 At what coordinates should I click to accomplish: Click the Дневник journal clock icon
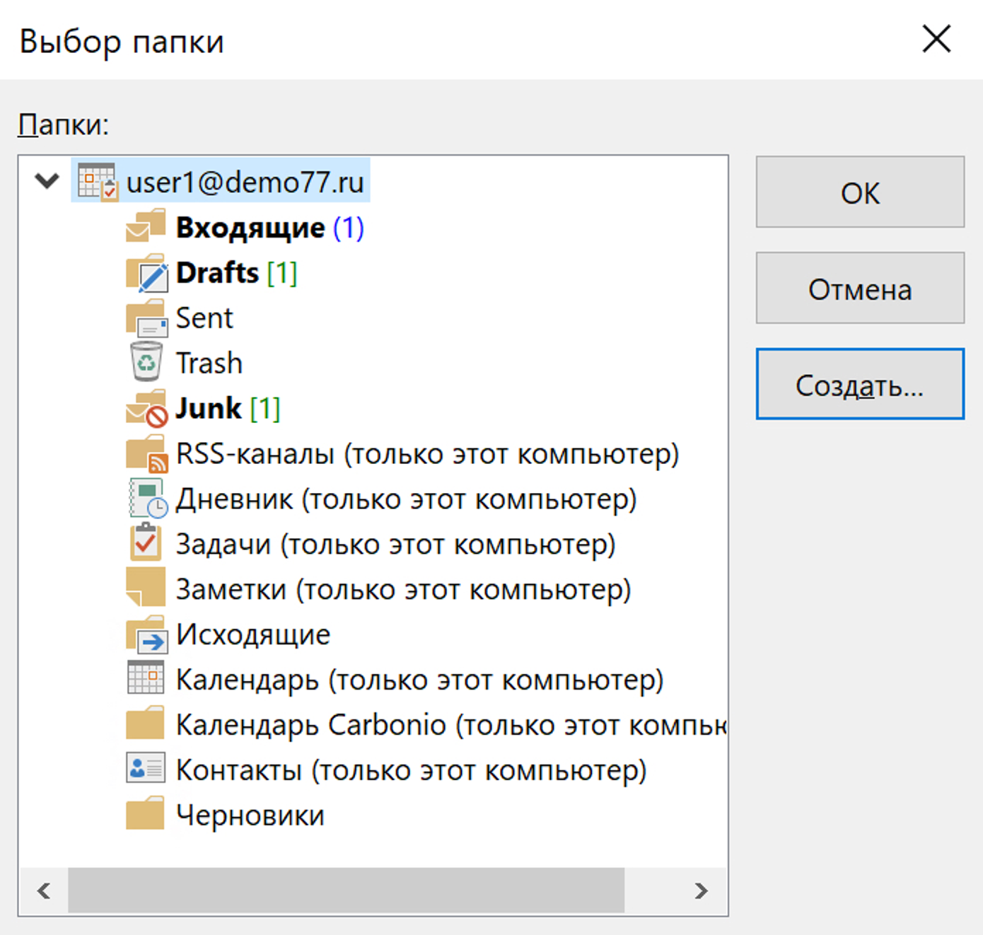(147, 499)
